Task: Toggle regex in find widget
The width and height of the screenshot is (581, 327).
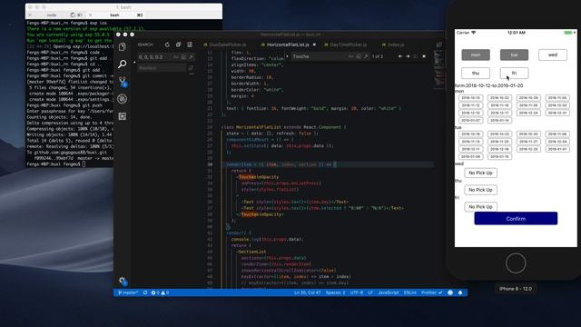Action: pos(366,56)
